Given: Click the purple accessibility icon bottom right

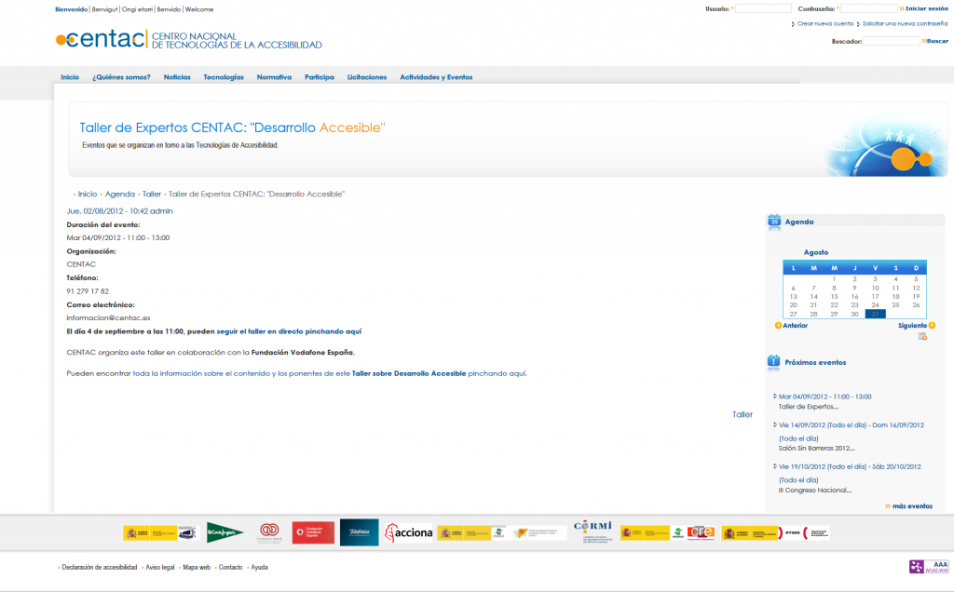Looking at the screenshot, I should coord(916,565).
